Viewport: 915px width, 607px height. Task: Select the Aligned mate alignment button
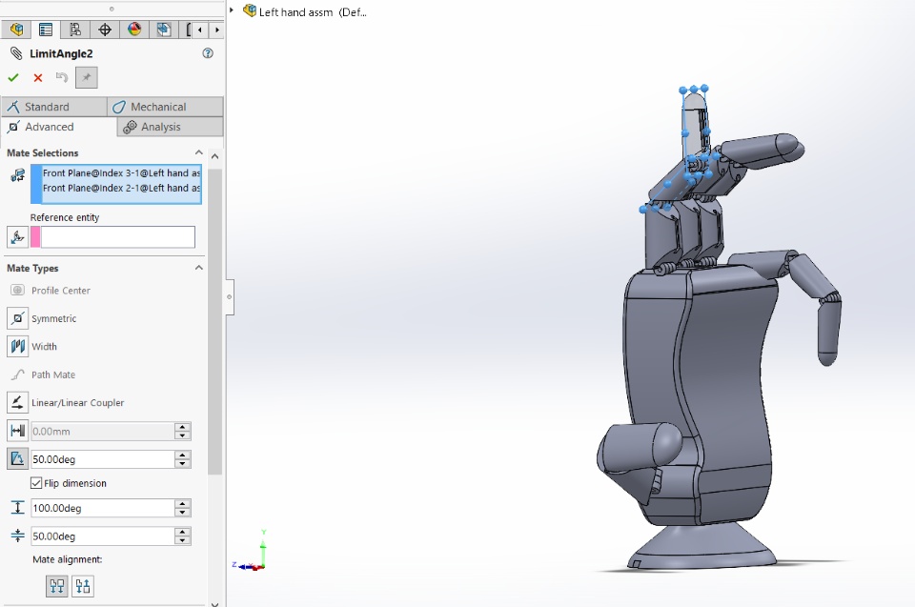tap(57, 586)
